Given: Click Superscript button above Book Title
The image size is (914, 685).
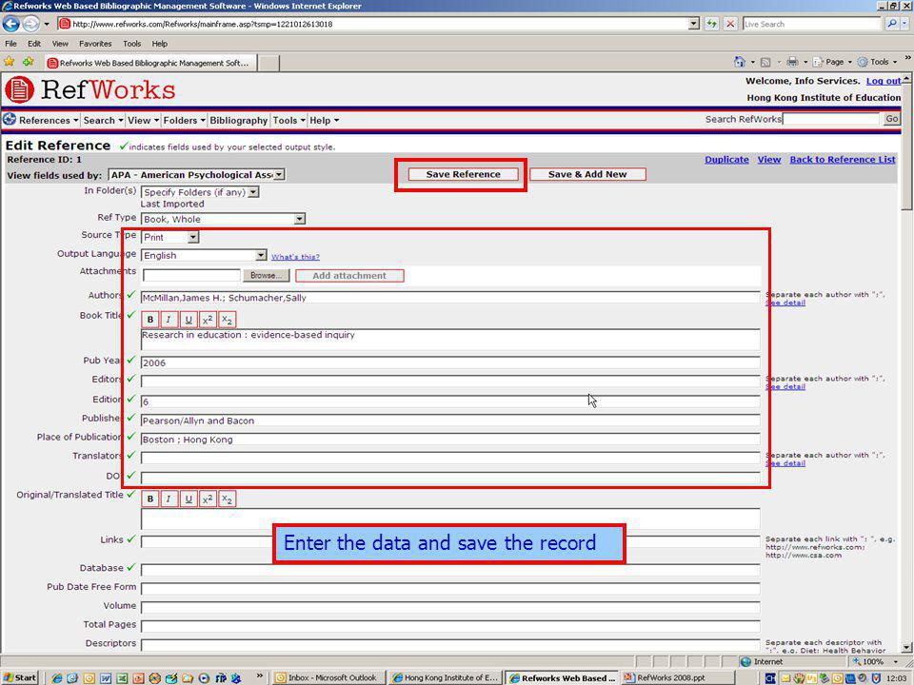Looking at the screenshot, I should click(208, 320).
